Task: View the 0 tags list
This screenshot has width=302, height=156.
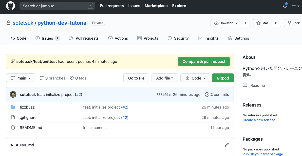Action: point(78,78)
